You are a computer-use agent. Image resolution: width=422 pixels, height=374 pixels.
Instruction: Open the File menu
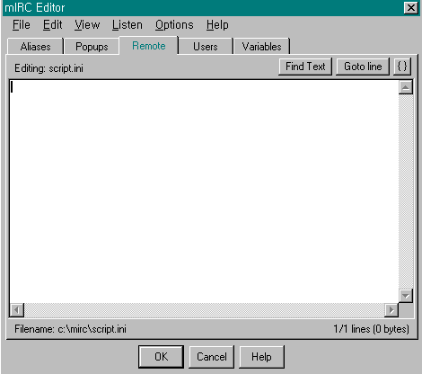(22, 25)
